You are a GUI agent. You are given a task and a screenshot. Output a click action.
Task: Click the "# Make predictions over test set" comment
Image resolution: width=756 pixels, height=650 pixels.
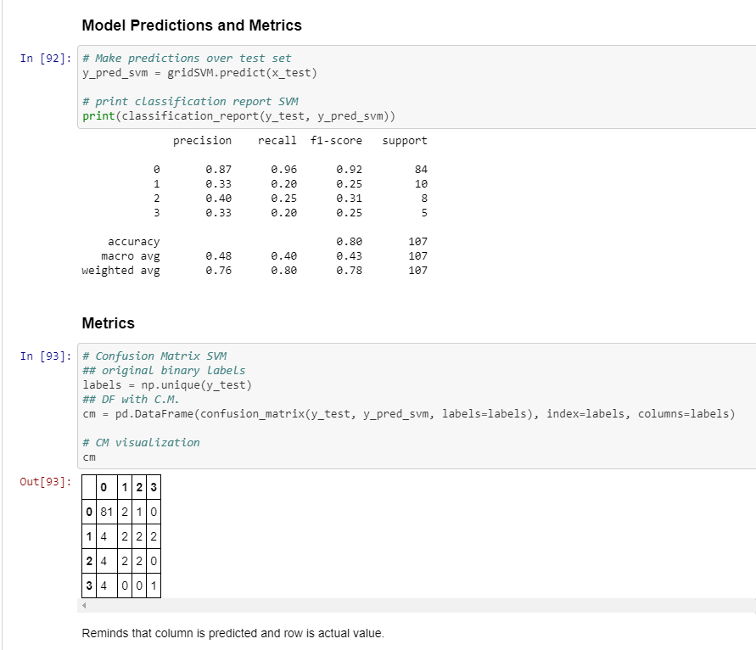point(187,59)
